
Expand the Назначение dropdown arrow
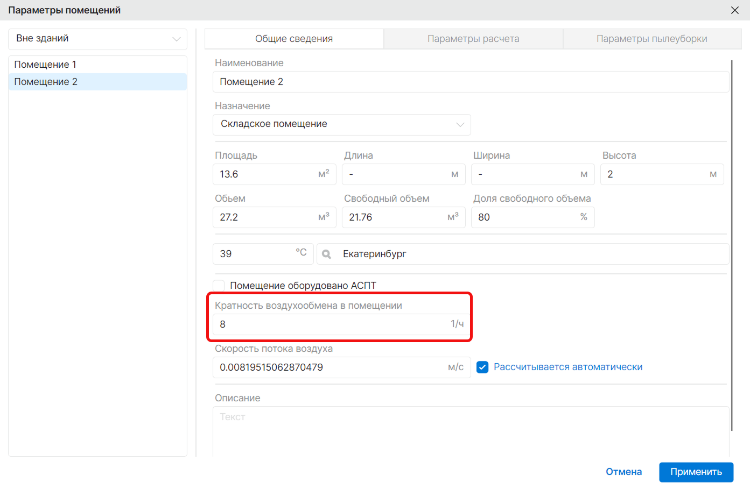(460, 124)
